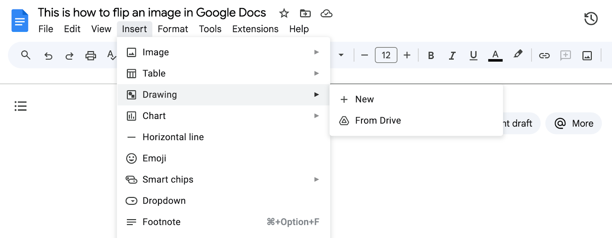612x238 pixels.
Task: Click the Drawing shapes icon
Action: coord(131,95)
